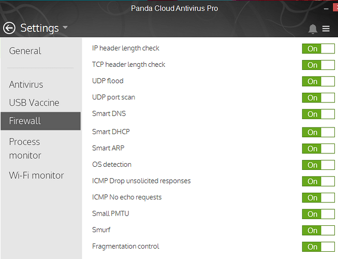Disable Smurf attack protection
Viewport: 338px width, 259px height.
point(318,230)
